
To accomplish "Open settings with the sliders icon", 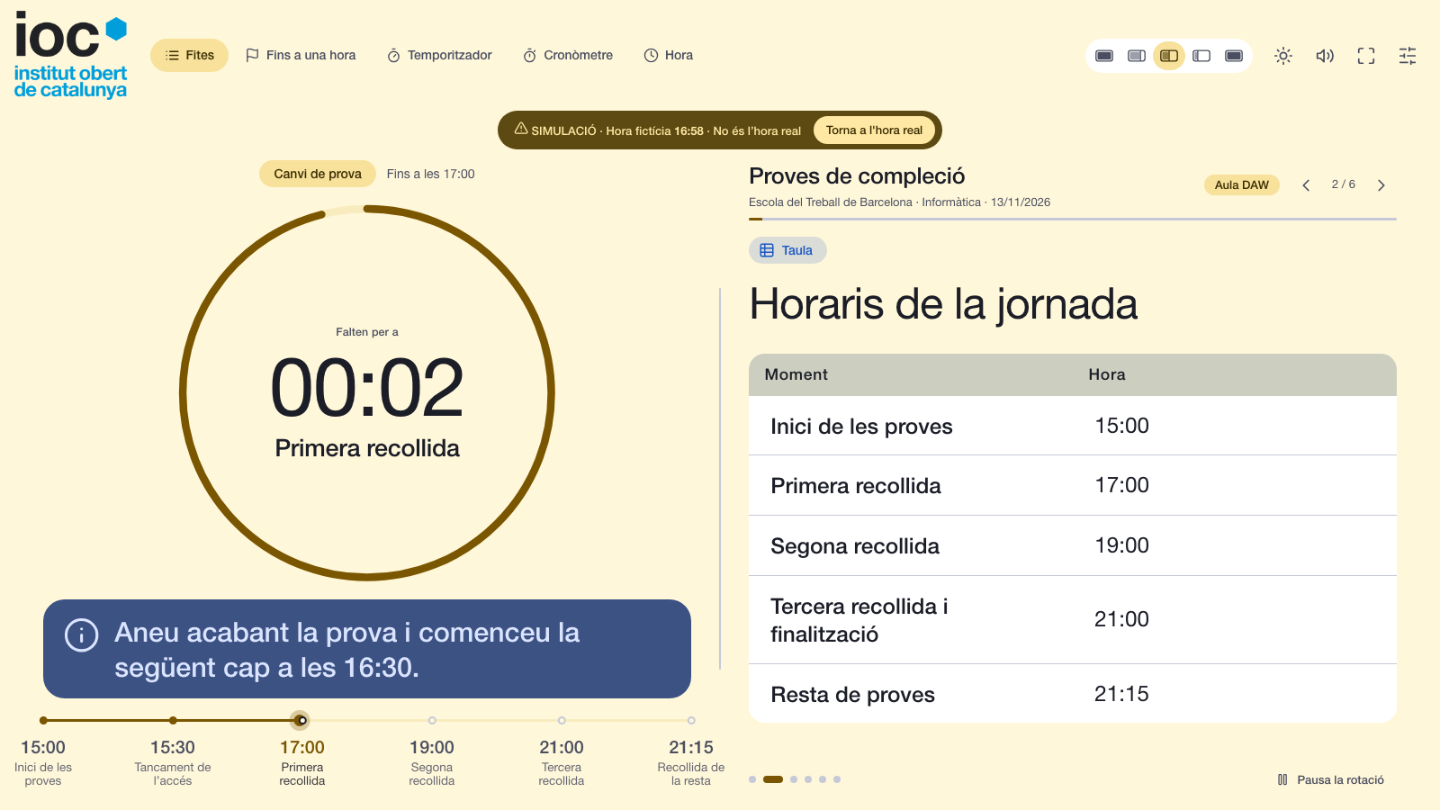I will [x=1408, y=56].
